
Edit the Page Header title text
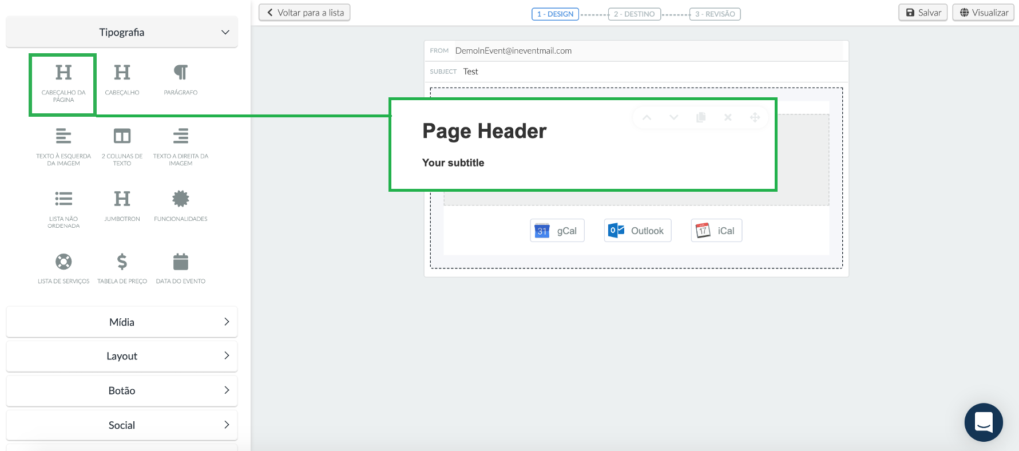pyautogui.click(x=484, y=131)
